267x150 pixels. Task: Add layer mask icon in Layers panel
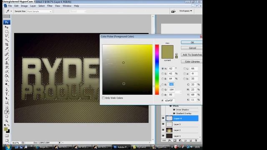175,140
